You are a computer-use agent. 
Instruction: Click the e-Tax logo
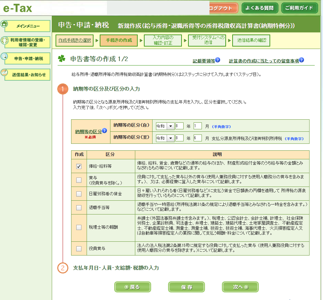point(18,8)
